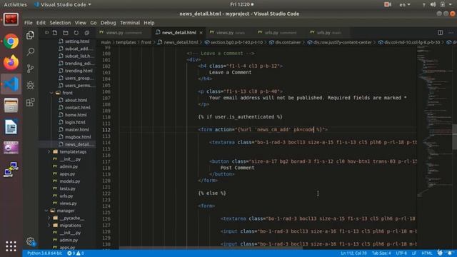Open the Files manager from dock

11,106
